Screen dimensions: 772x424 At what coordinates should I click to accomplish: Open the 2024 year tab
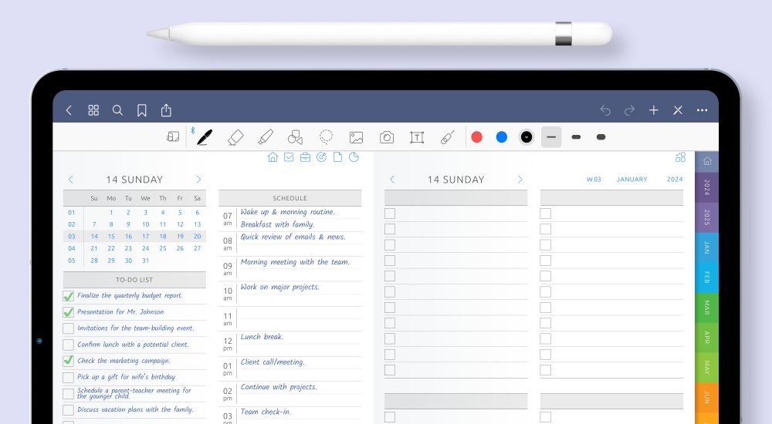[707, 187]
